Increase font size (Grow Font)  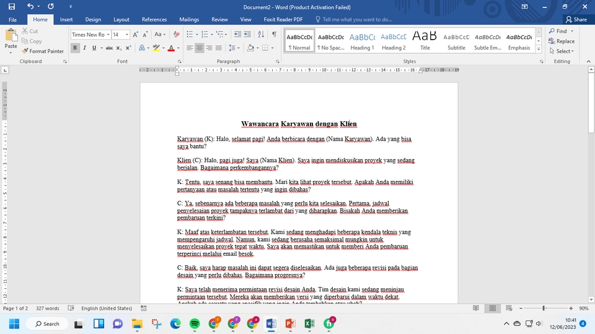pos(136,35)
